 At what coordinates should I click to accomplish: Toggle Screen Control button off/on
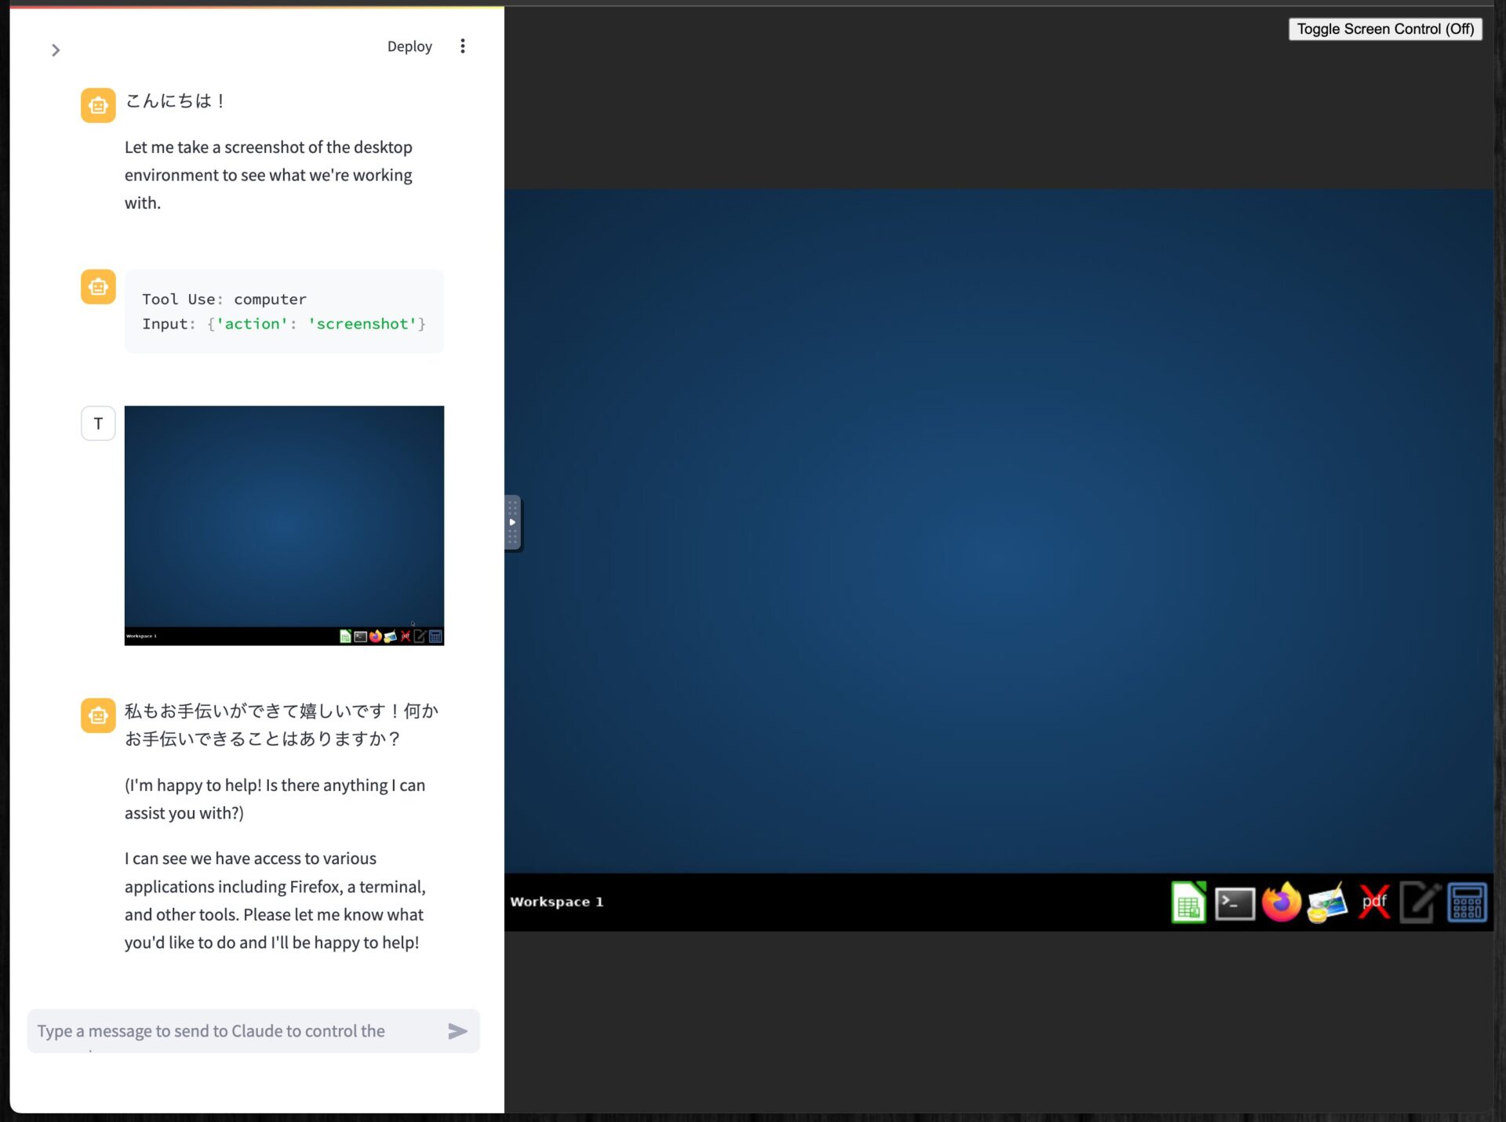point(1384,29)
